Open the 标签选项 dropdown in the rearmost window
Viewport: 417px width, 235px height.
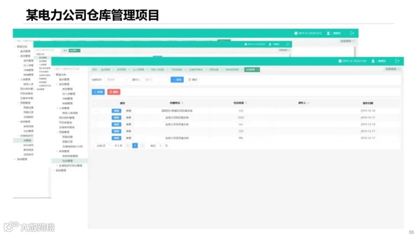pyautogui.click(x=347, y=41)
